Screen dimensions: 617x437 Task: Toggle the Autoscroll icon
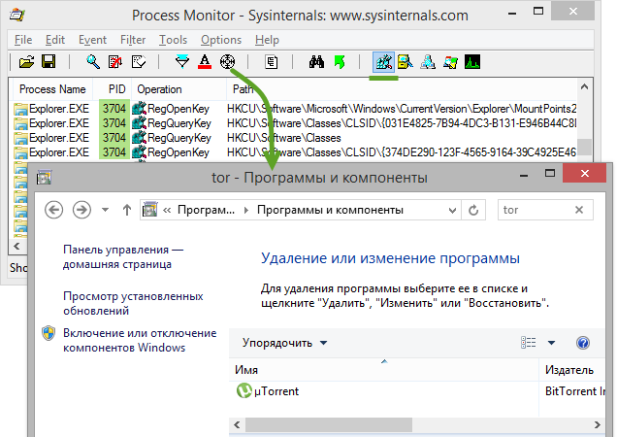tap(115, 62)
